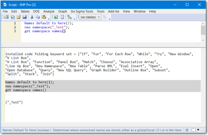Open the Window menu
Viewport: 208px width, 135px height.
click(139, 12)
